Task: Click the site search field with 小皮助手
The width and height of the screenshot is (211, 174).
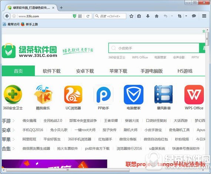Action: 154,48
